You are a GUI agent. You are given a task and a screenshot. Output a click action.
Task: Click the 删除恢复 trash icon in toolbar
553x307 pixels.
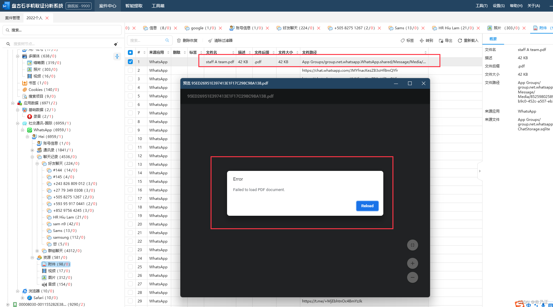point(179,41)
